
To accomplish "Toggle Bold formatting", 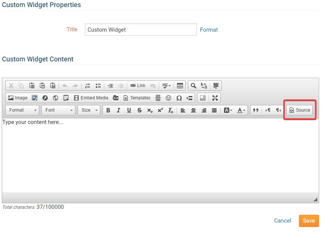I will 108,110.
